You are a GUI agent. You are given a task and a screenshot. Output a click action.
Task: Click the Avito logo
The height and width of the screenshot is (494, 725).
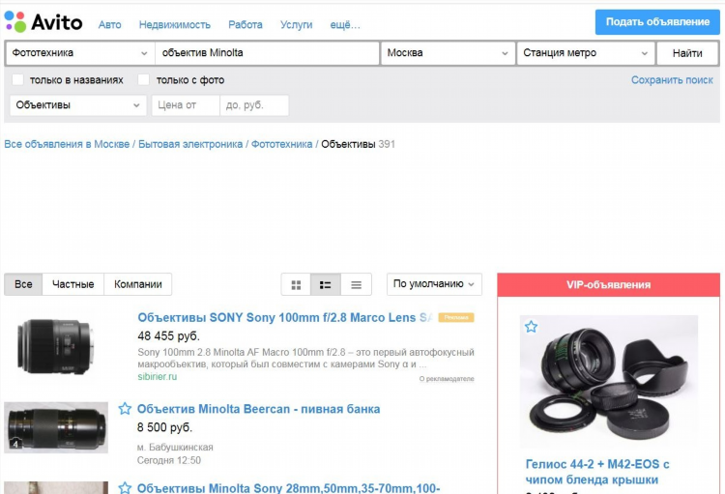pos(43,21)
